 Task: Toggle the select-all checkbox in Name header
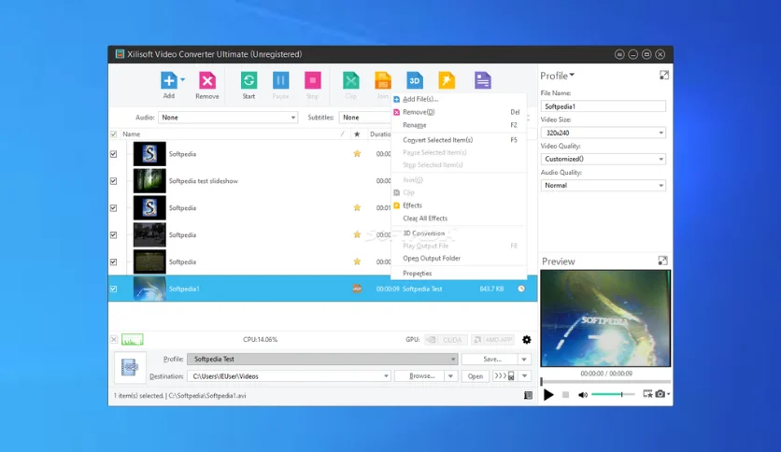pyautogui.click(x=114, y=134)
